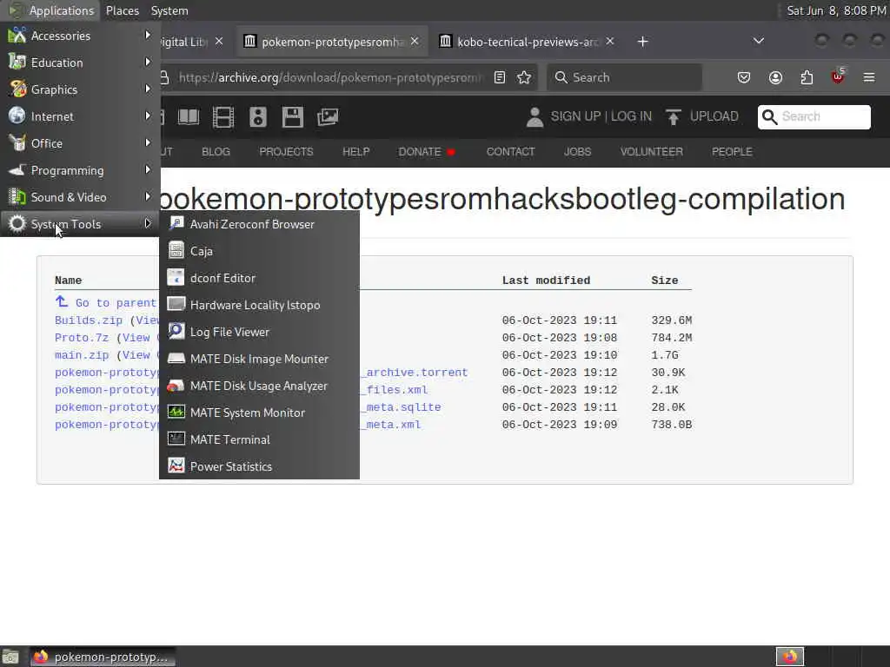Open Archive.org Images icon
This screenshot has width=890, height=667.
[328, 117]
